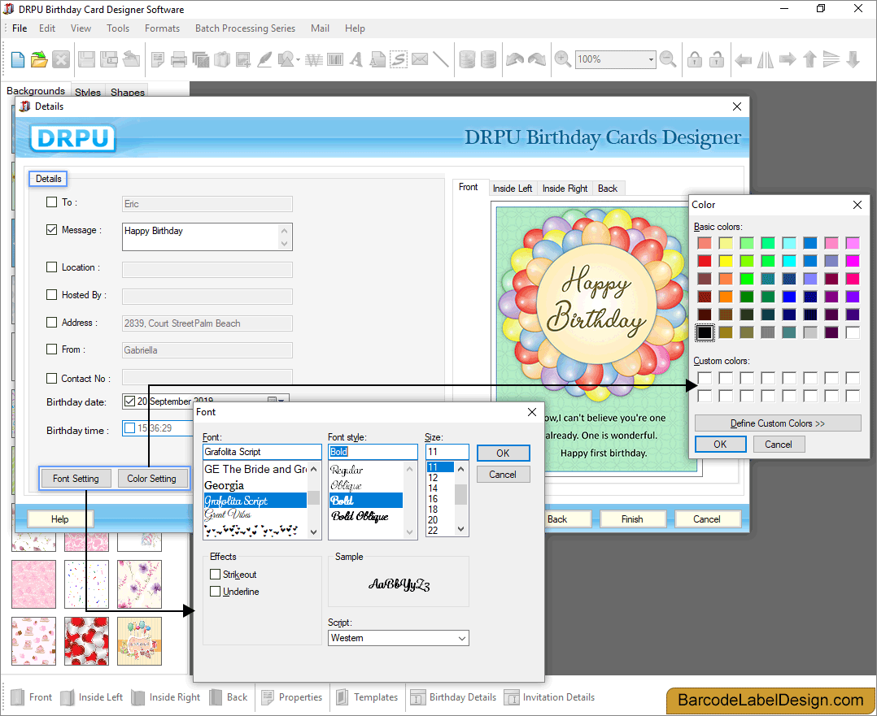Uncheck the Message checkbox
The image size is (877, 716).
pyautogui.click(x=51, y=230)
